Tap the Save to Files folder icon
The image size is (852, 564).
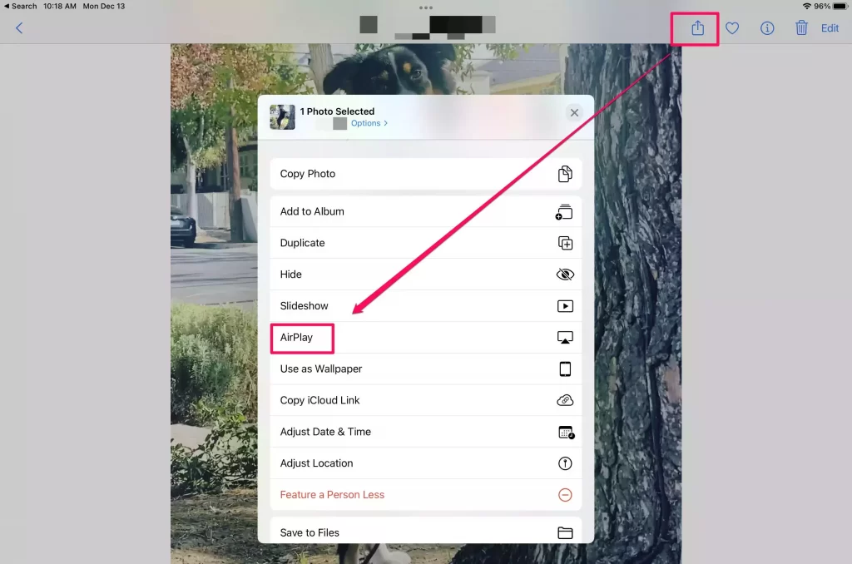click(x=565, y=533)
